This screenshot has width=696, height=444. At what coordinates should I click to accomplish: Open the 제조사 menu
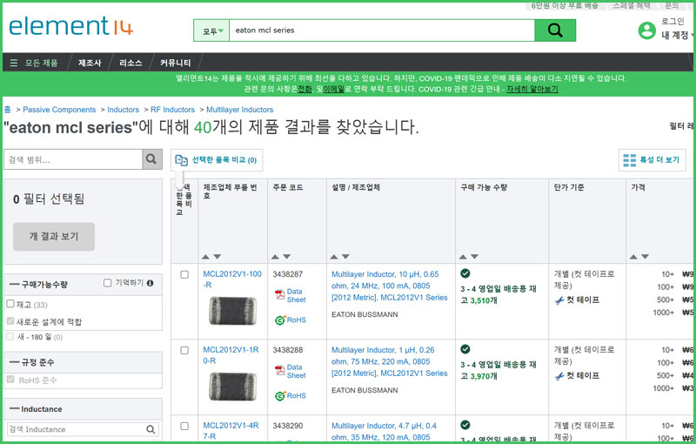point(90,63)
